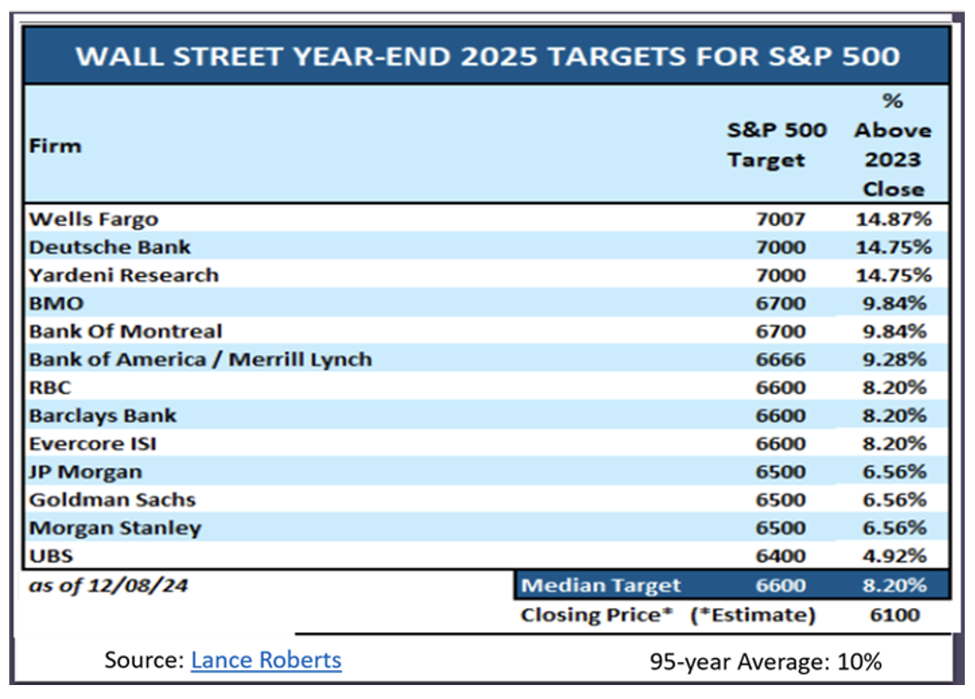
Task: Click the Morgan Stanley firm name
Action: pos(115,528)
